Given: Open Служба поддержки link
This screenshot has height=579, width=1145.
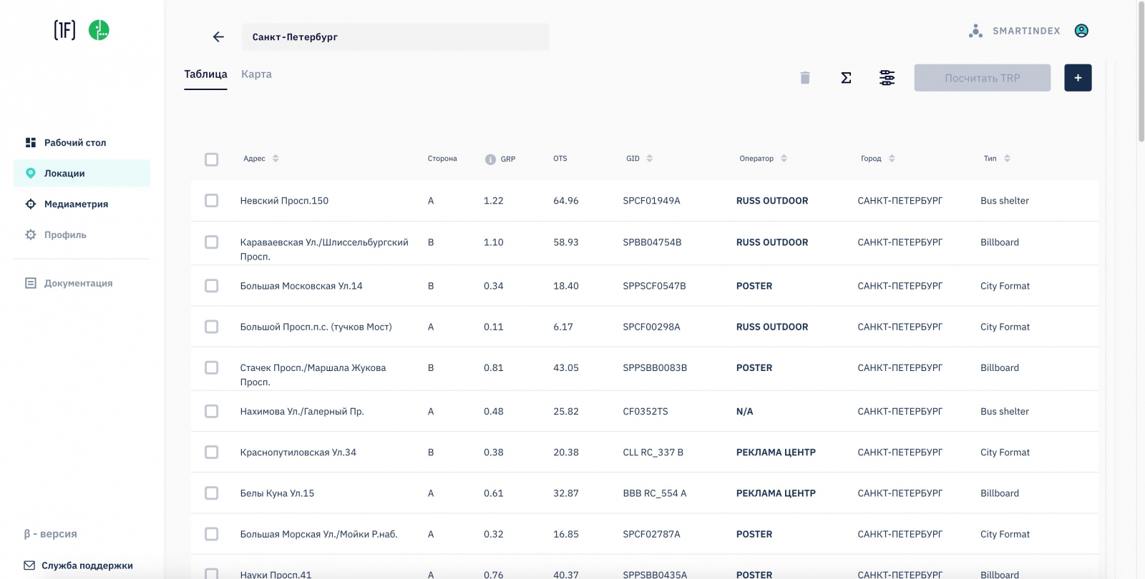Looking at the screenshot, I should [x=87, y=565].
